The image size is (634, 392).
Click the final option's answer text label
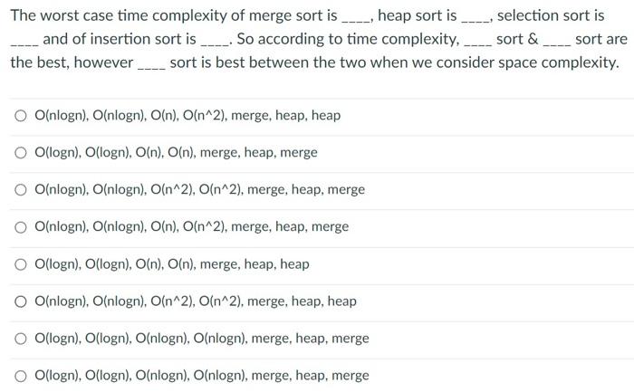pos(202,376)
